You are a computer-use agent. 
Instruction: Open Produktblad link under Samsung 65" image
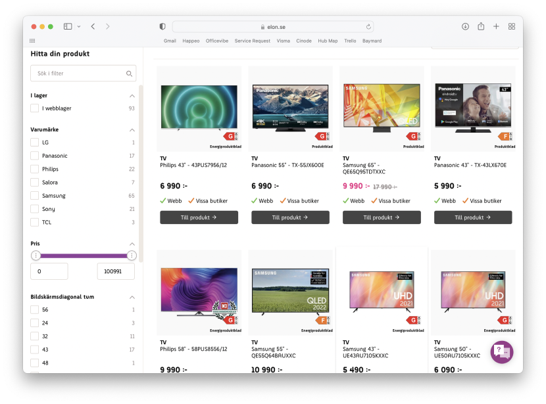pos(414,146)
